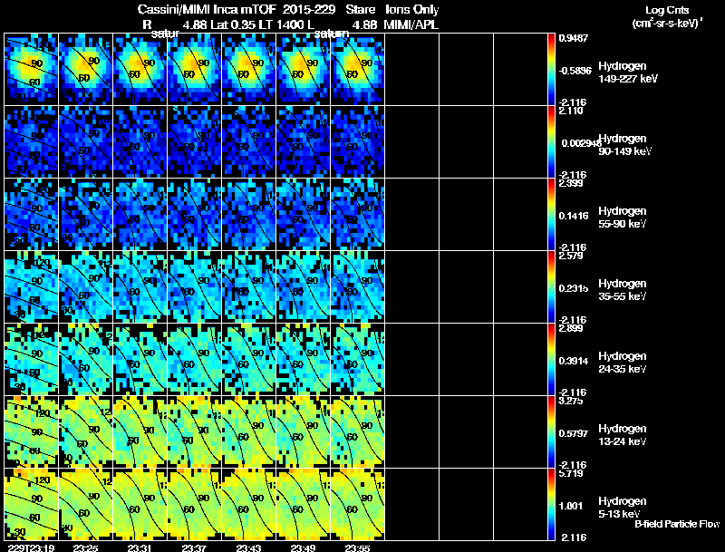The width and height of the screenshot is (725, 552).
Task: Click the color scale mid value '0.1416'
Action: [x=574, y=216]
